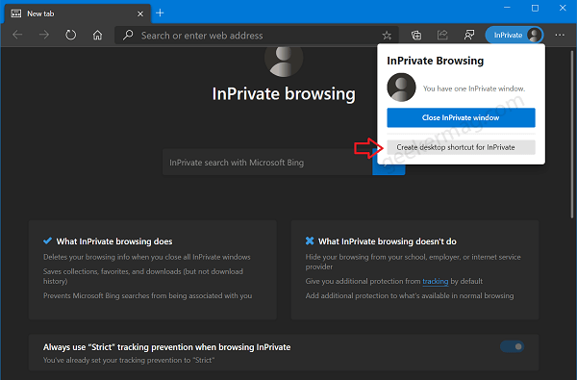
Task: Click the address bar search field
Action: [x=256, y=36]
